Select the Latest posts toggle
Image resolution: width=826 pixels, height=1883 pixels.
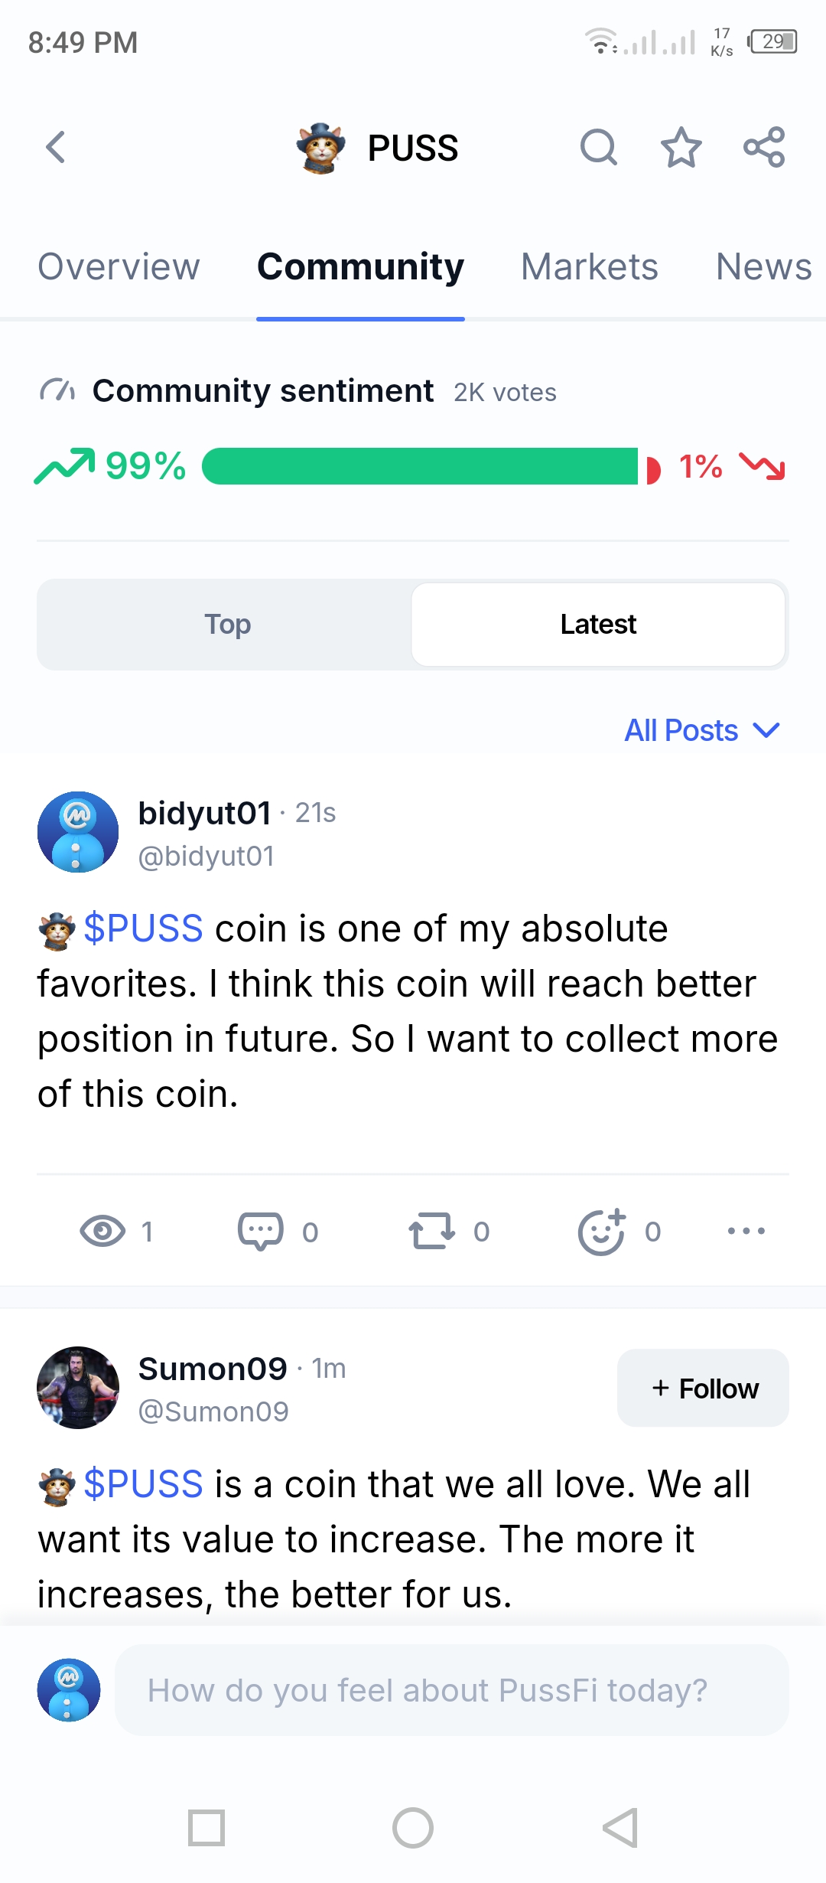coord(598,625)
